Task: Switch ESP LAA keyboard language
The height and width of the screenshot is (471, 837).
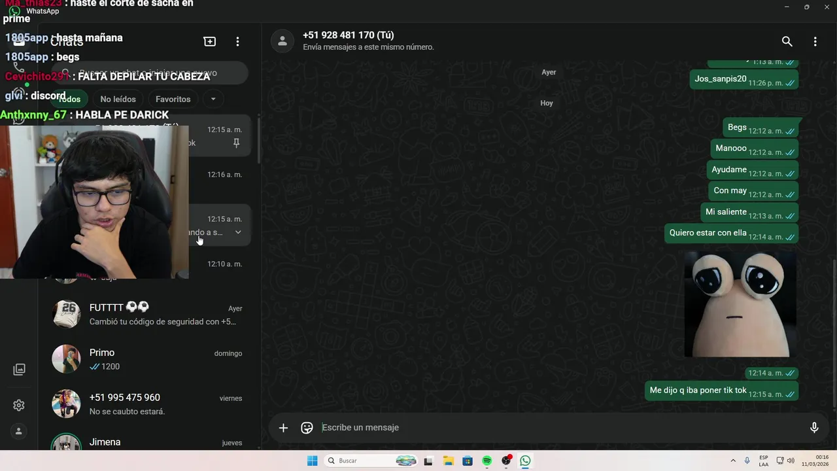Action: point(764,461)
